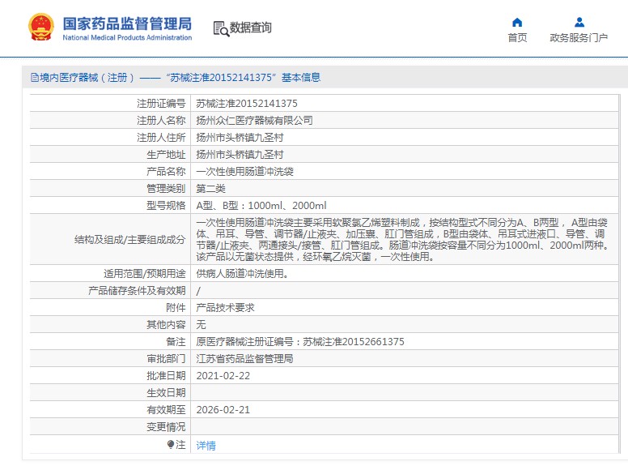Screen dimensions: 628x470
Task: Click the 注册证编号 row label
Action: tap(161, 104)
